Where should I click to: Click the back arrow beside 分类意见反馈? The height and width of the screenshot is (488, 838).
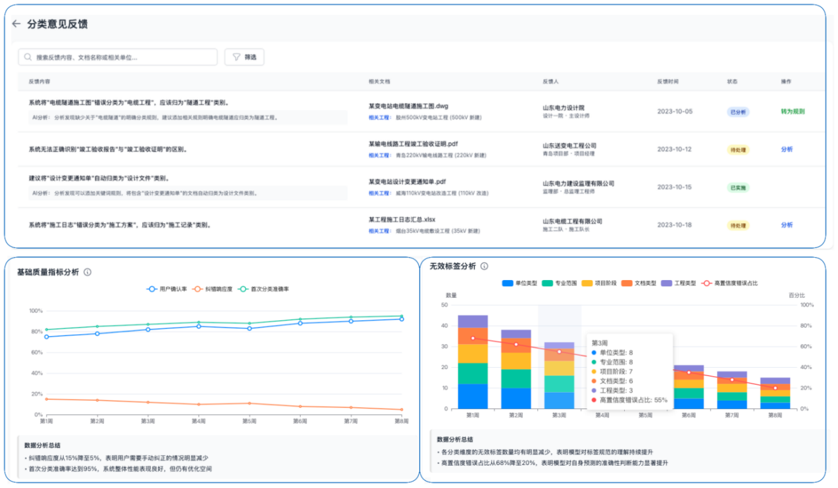[x=16, y=24]
